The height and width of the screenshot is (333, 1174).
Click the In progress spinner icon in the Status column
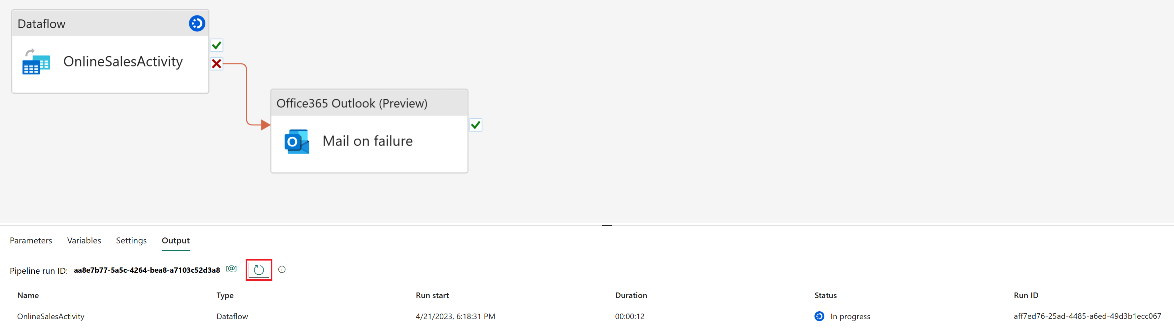click(x=819, y=316)
